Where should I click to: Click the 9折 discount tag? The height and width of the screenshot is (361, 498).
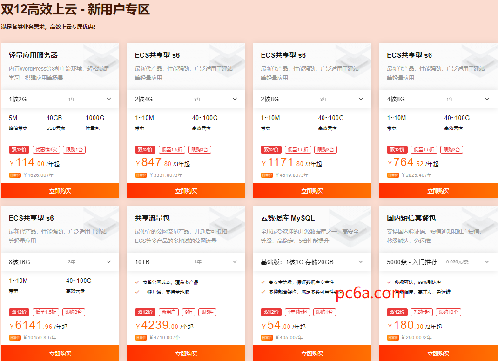188,312
